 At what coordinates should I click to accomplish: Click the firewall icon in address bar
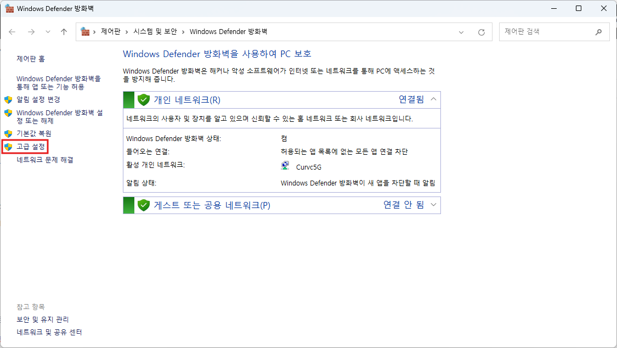pyautogui.click(x=85, y=32)
